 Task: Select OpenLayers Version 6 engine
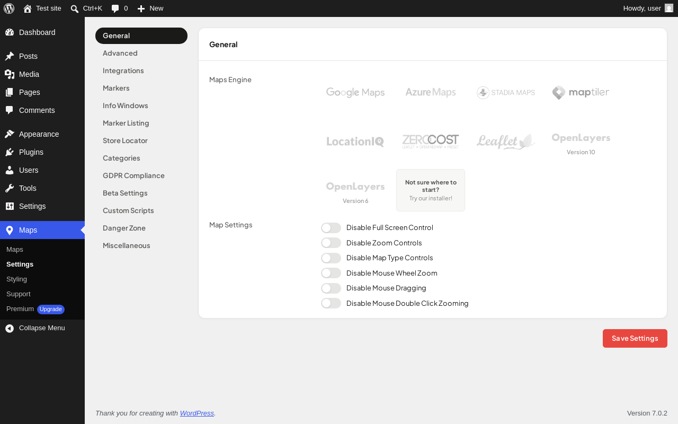pyautogui.click(x=355, y=192)
